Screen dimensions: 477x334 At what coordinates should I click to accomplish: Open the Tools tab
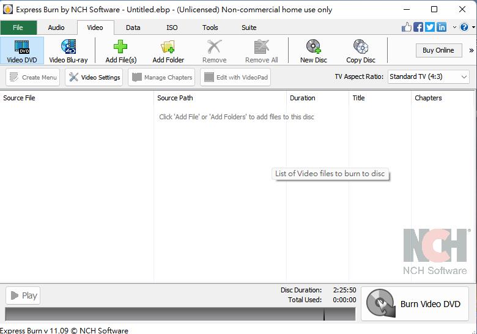pos(210,28)
